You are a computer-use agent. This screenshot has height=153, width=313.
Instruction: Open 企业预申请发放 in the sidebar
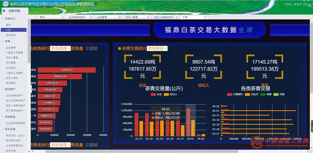coord(14,146)
